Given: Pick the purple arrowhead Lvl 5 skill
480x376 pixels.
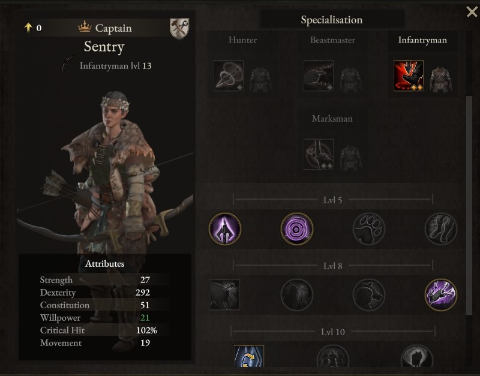Looking at the screenshot, I should (225, 229).
